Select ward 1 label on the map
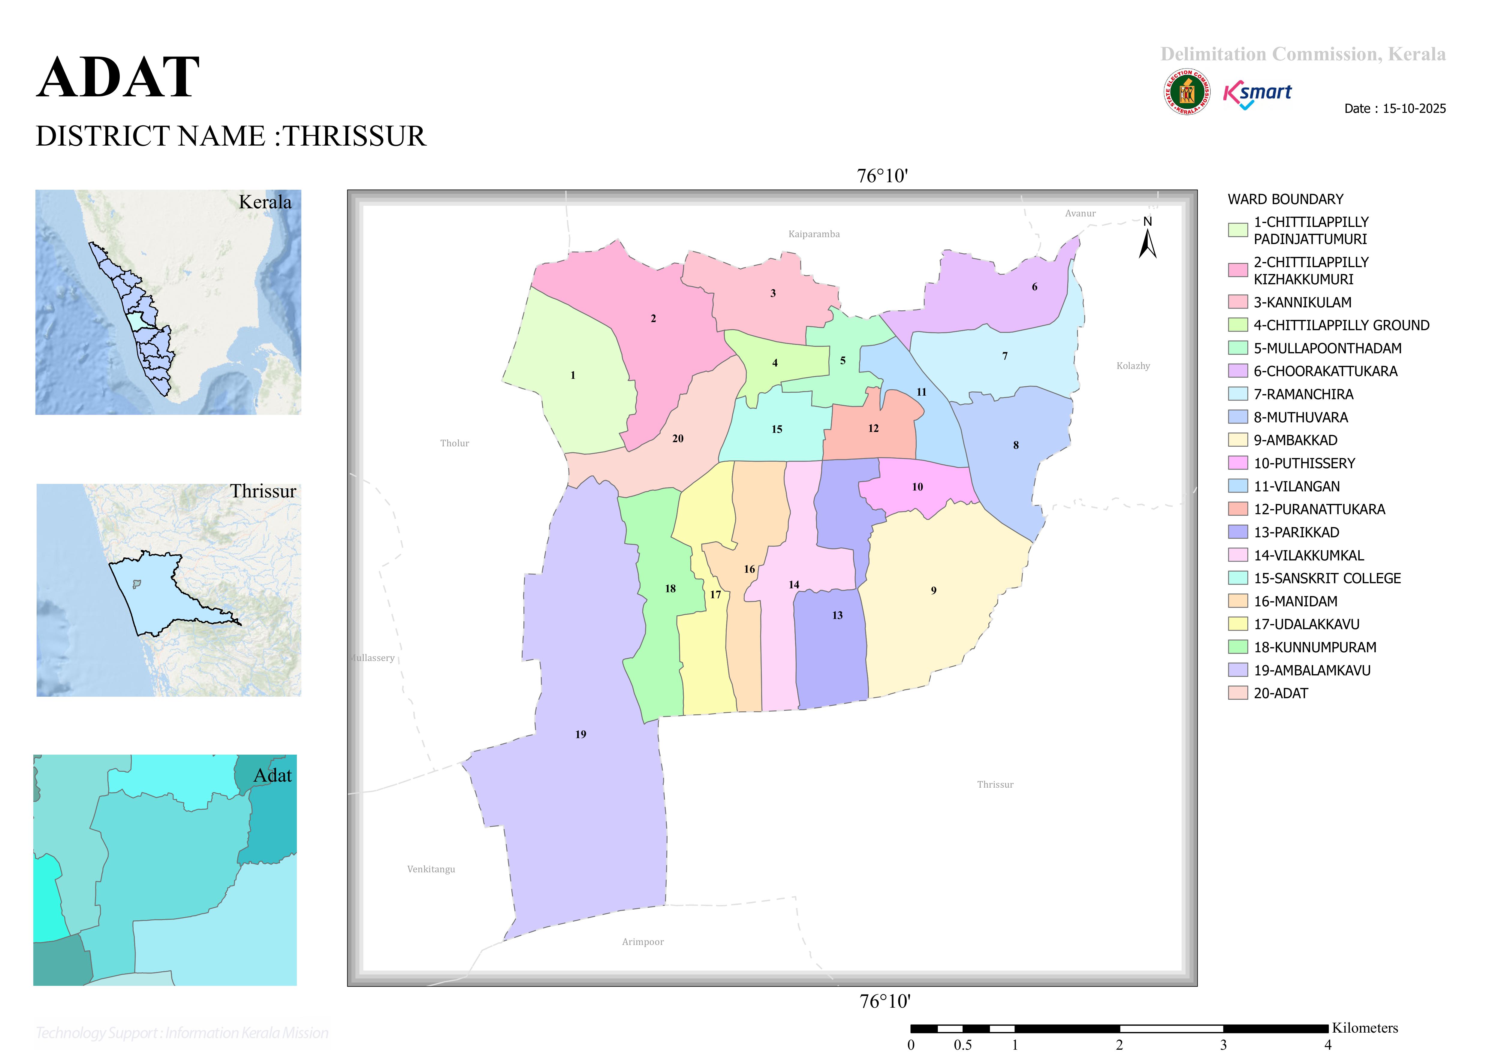Viewport: 1489px width, 1053px height. pos(573,376)
